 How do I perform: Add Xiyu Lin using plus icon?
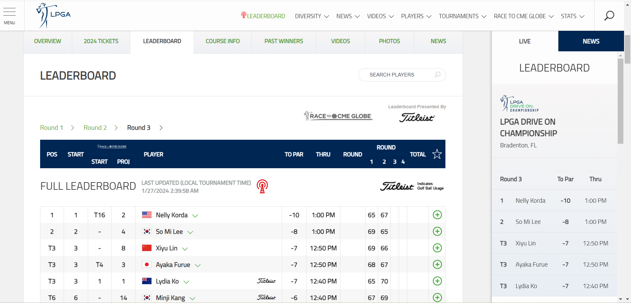[x=437, y=248]
